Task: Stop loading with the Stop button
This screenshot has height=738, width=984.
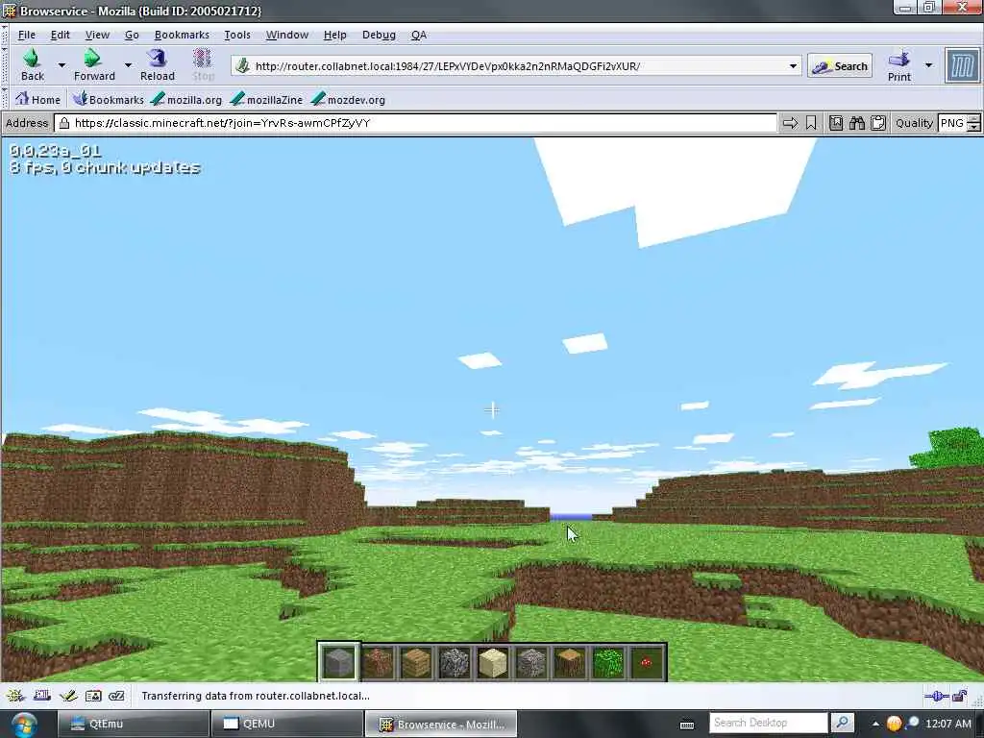Action: tap(203, 65)
